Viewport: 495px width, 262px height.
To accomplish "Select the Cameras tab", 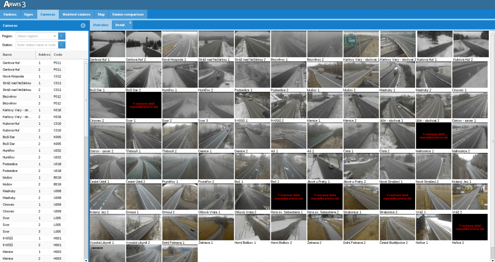I will point(48,14).
